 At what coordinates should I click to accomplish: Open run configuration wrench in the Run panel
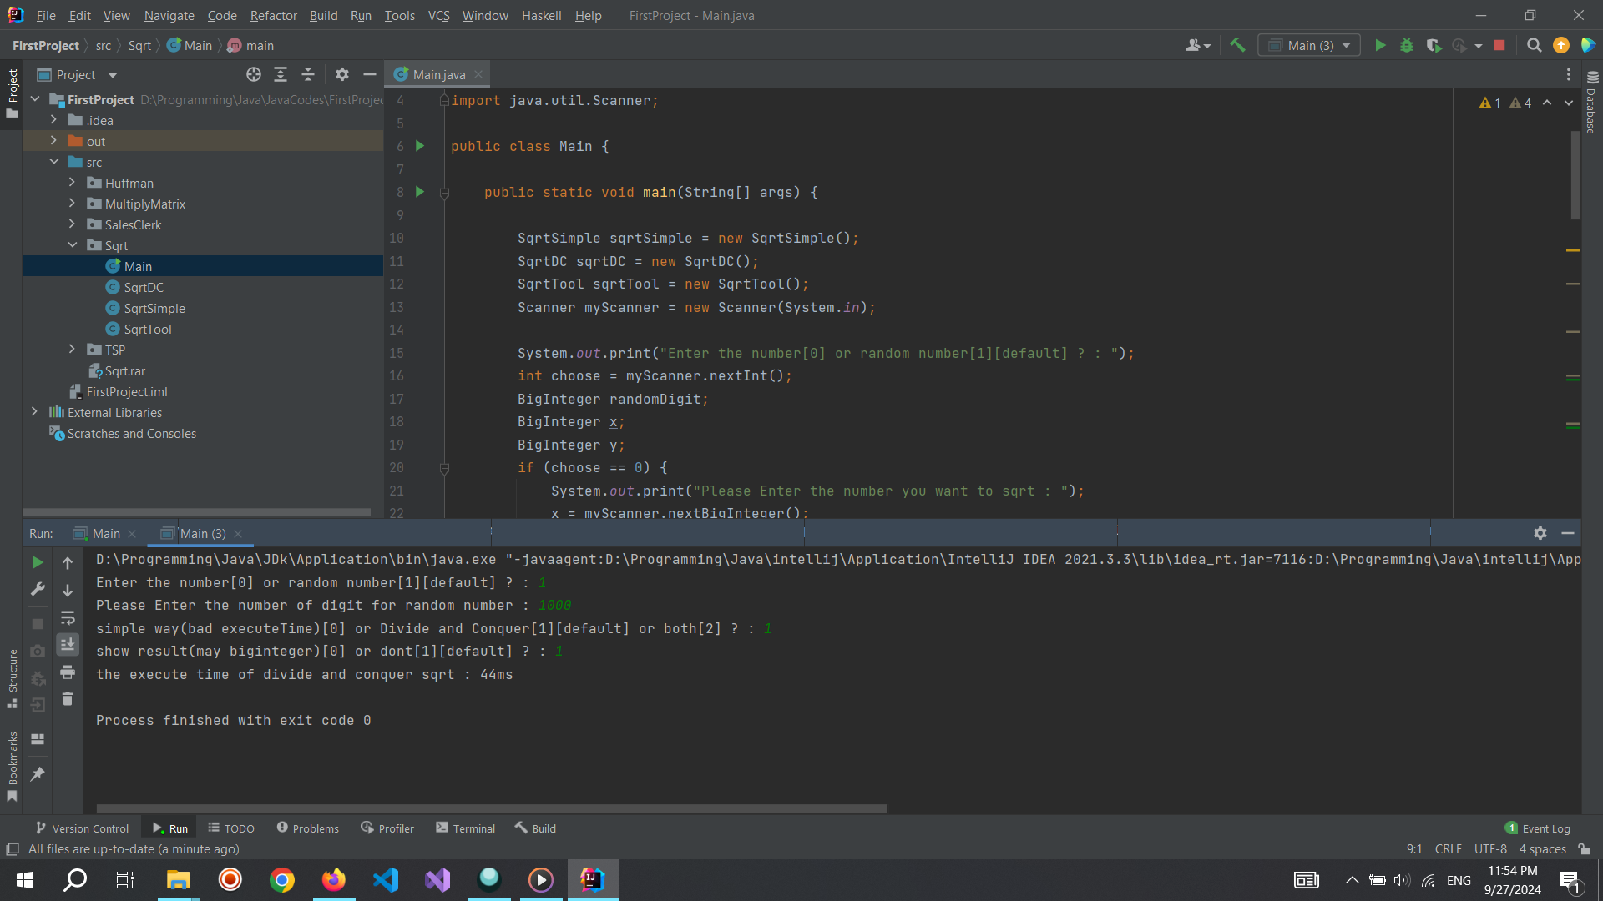point(38,591)
